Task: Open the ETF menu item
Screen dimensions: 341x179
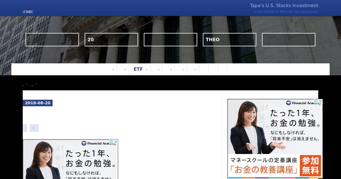Action: point(138,69)
